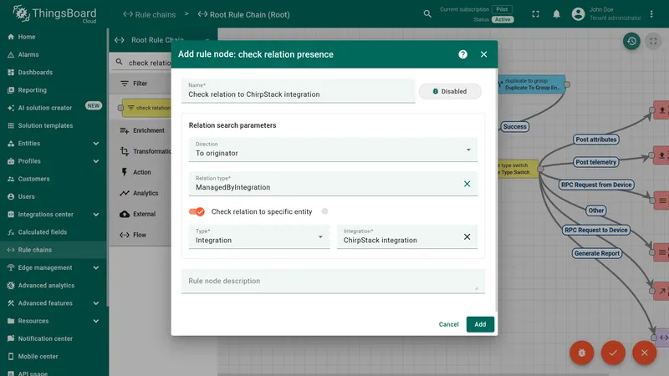The width and height of the screenshot is (669, 376).
Task: Click the Name input field
Action: [298, 91]
